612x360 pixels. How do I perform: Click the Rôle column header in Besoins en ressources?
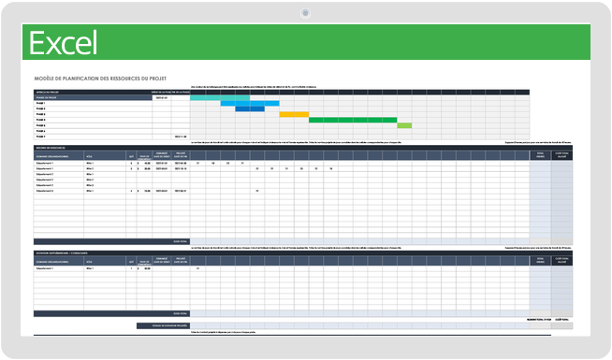pyautogui.click(x=105, y=156)
